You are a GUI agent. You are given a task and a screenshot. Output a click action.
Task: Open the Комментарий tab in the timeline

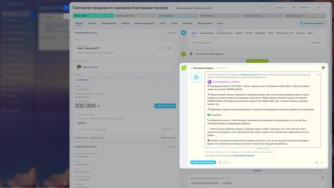click(206, 33)
